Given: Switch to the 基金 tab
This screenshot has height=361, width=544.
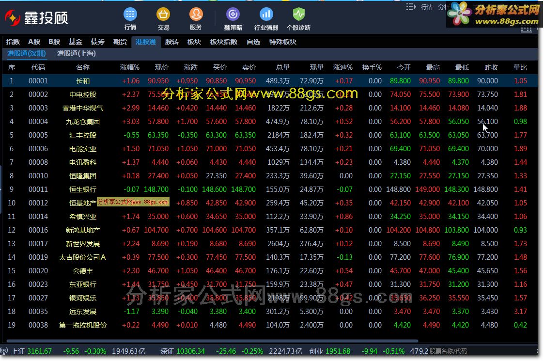Looking at the screenshot, I should coord(75,42).
